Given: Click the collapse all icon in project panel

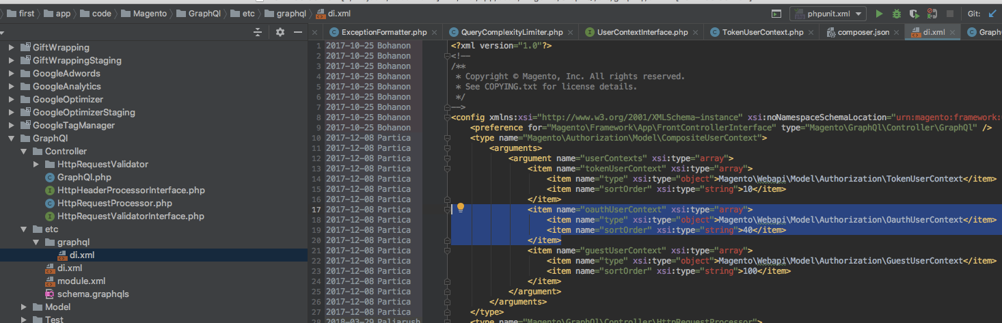Looking at the screenshot, I should click(x=258, y=32).
